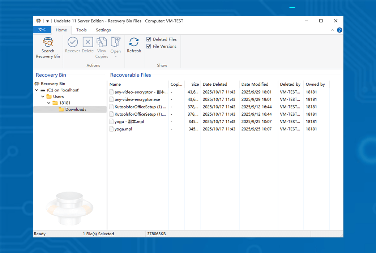
Task: Open the blue 文件 file menu
Action: click(x=42, y=30)
